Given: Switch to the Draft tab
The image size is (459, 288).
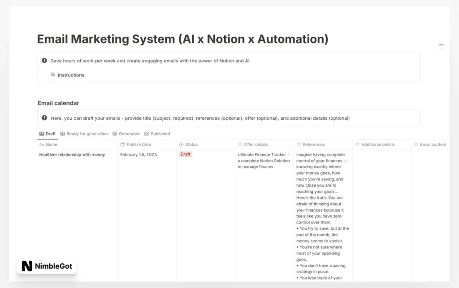Looking at the screenshot, I should [48, 134].
